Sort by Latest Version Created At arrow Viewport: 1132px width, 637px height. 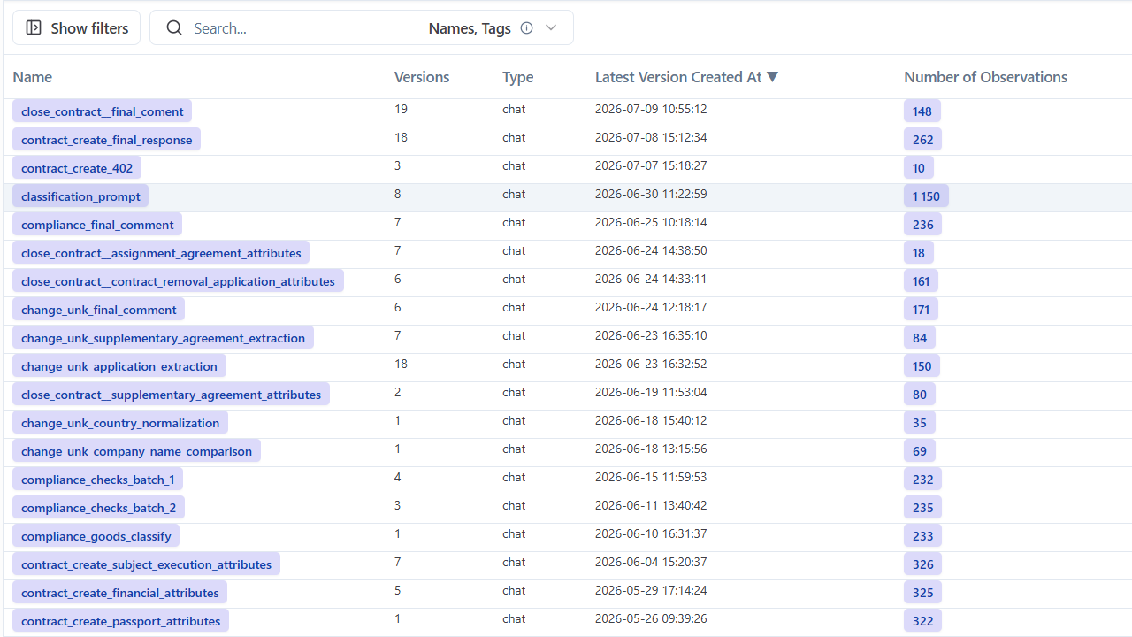[x=773, y=77]
